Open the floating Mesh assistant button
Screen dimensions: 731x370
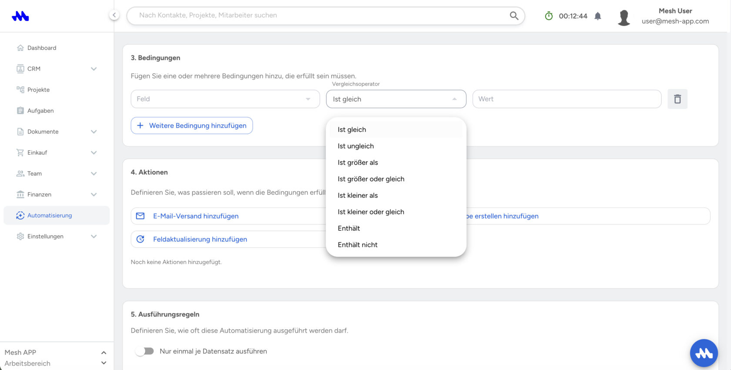pos(704,353)
